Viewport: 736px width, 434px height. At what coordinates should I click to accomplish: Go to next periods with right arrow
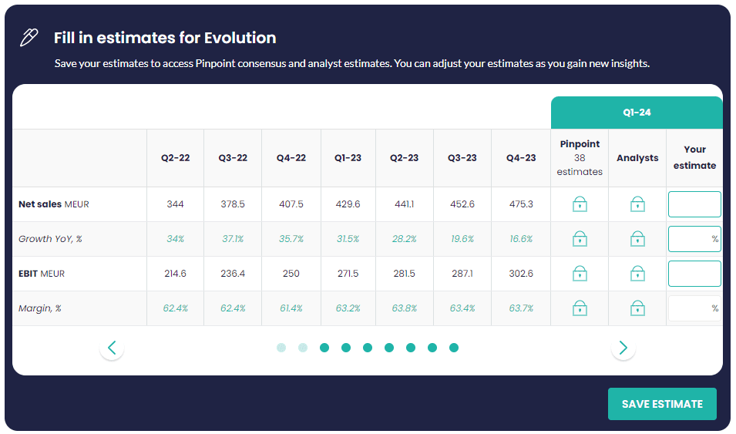pyautogui.click(x=623, y=348)
